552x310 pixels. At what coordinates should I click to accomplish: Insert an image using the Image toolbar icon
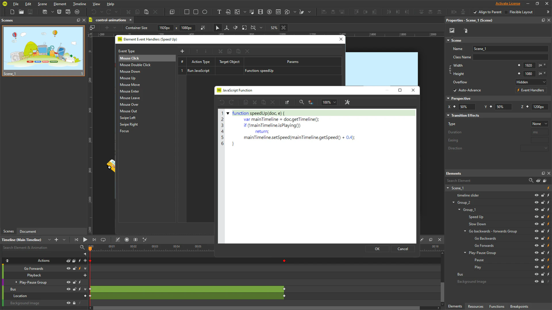237,12
